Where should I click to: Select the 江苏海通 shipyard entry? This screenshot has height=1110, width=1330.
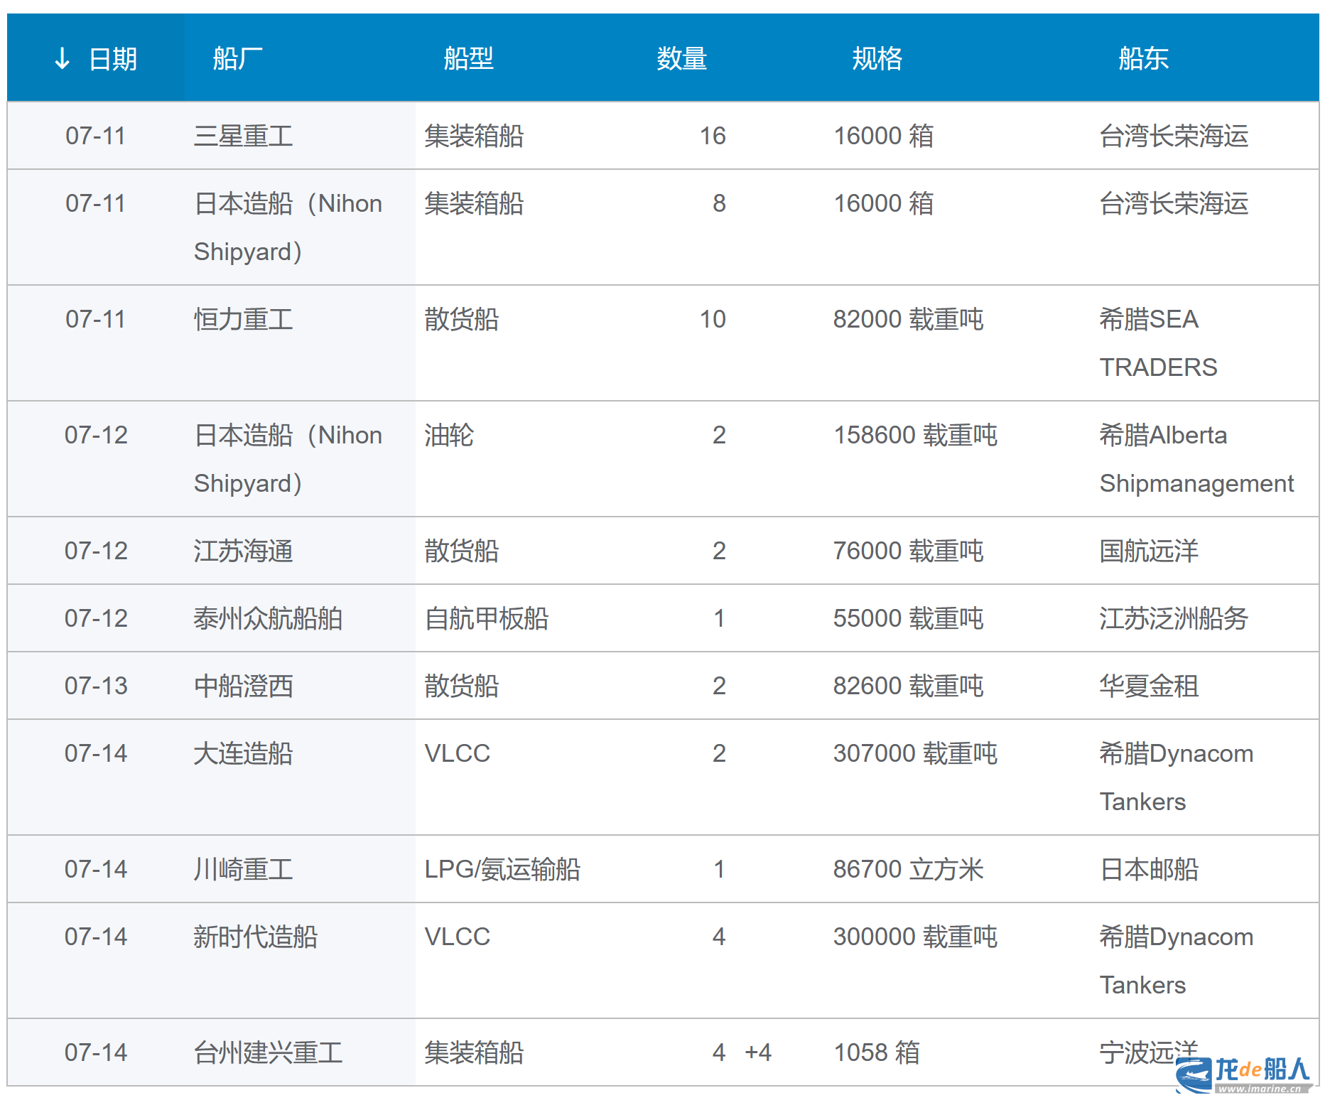pyautogui.click(x=243, y=551)
